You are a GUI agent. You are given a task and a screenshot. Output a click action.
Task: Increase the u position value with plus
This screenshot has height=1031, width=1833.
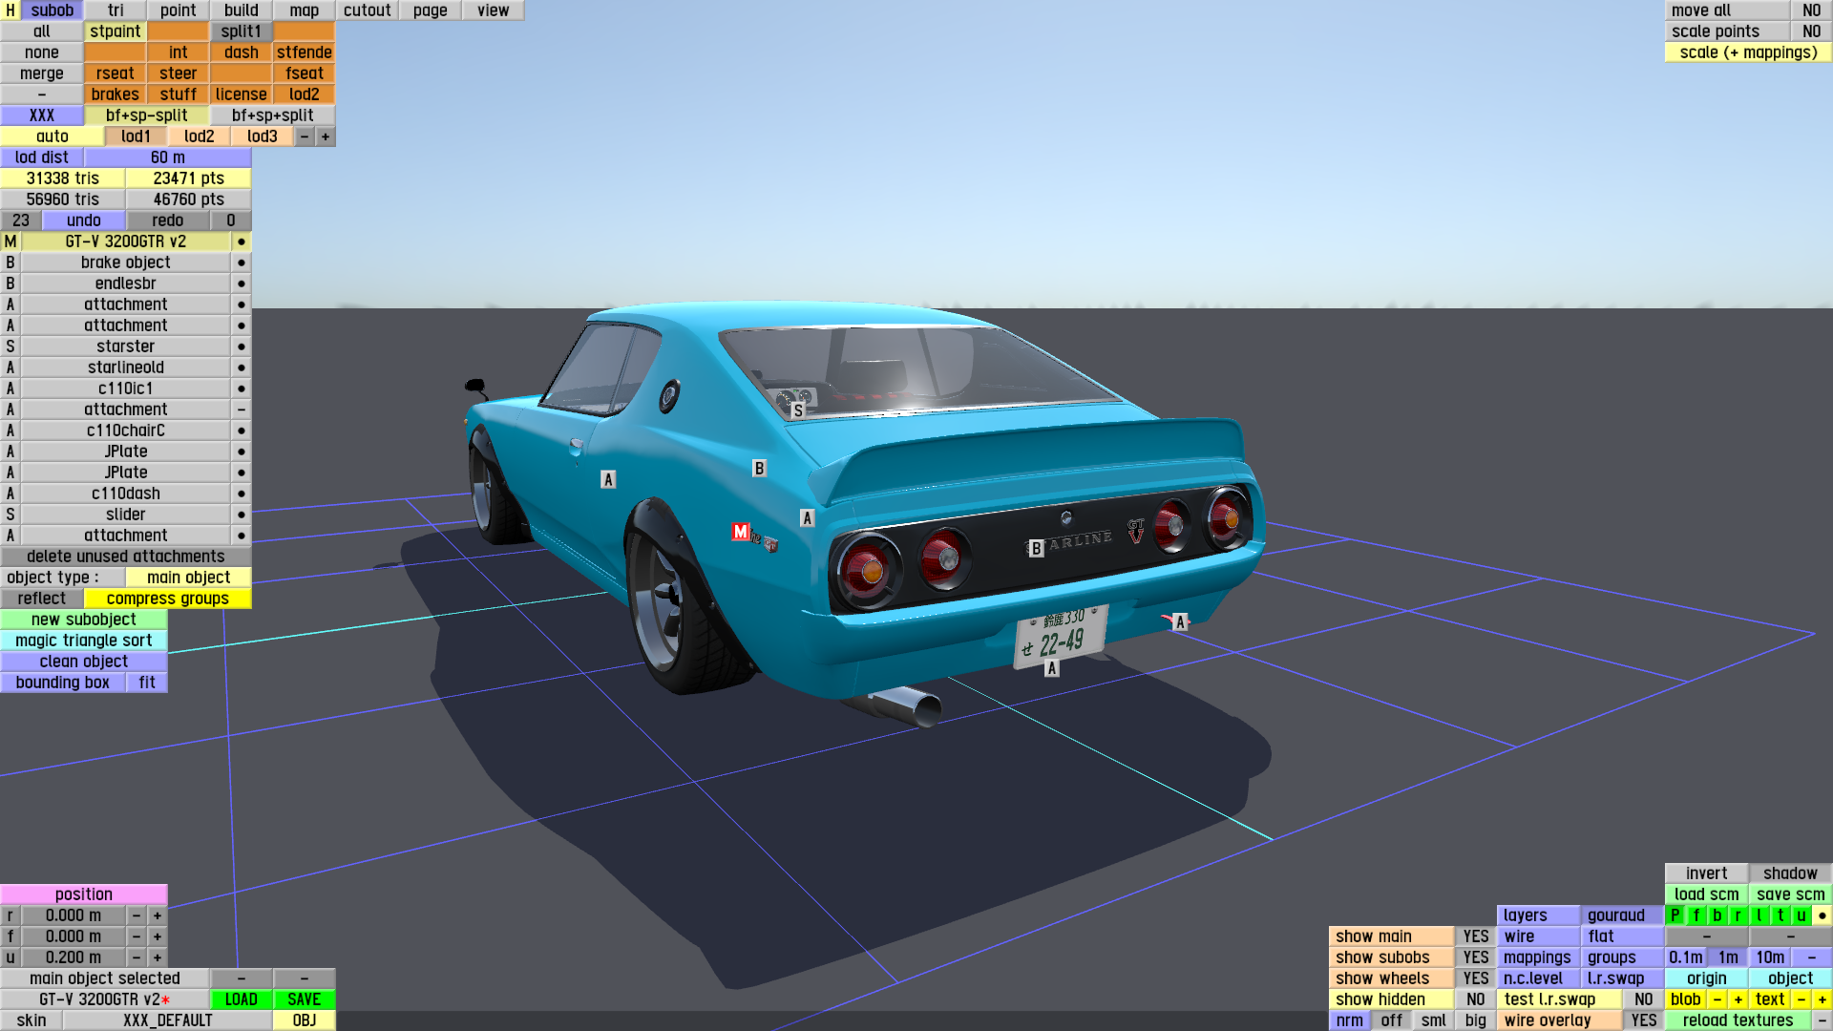pyautogui.click(x=158, y=957)
